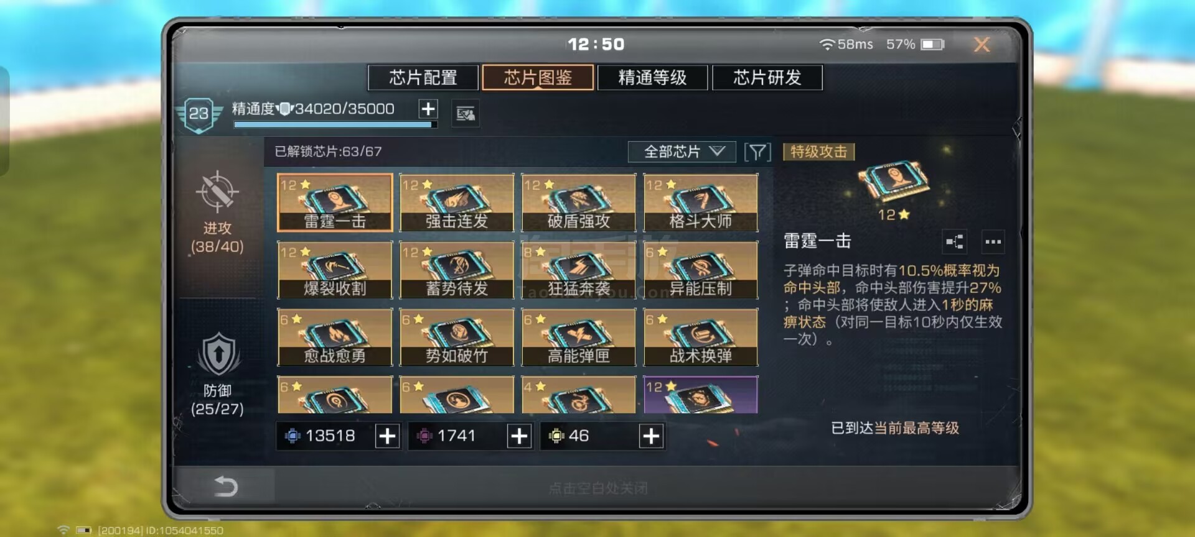Select the 格斗大师 chip card

tap(701, 203)
